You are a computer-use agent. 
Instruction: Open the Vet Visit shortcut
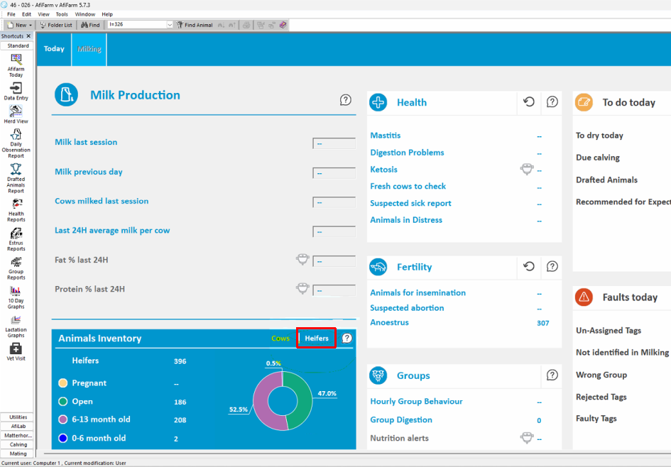click(16, 349)
